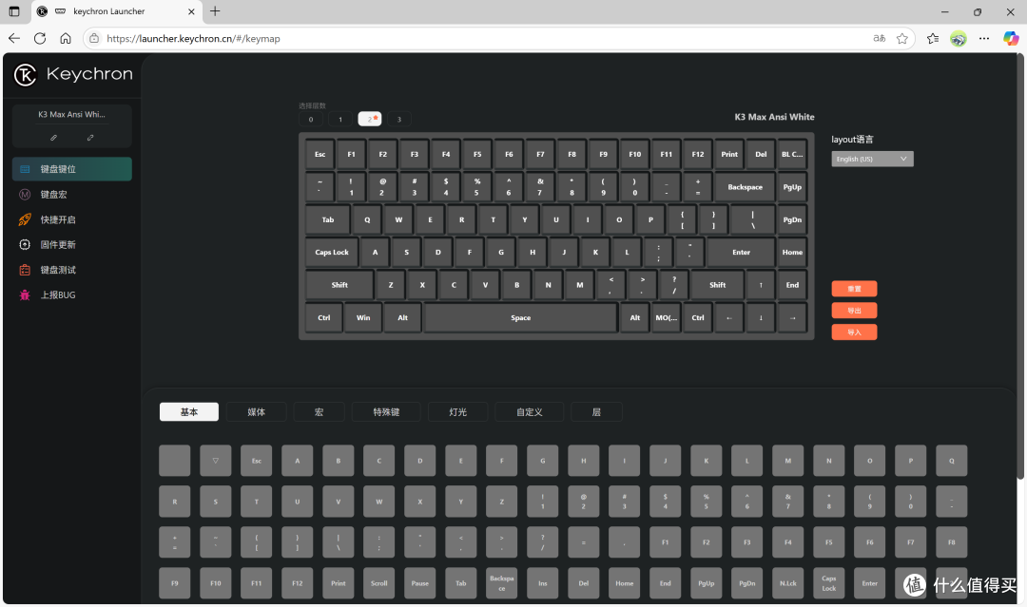Select the Space bar on keyboard layout
The width and height of the screenshot is (1027, 607).
tap(521, 318)
